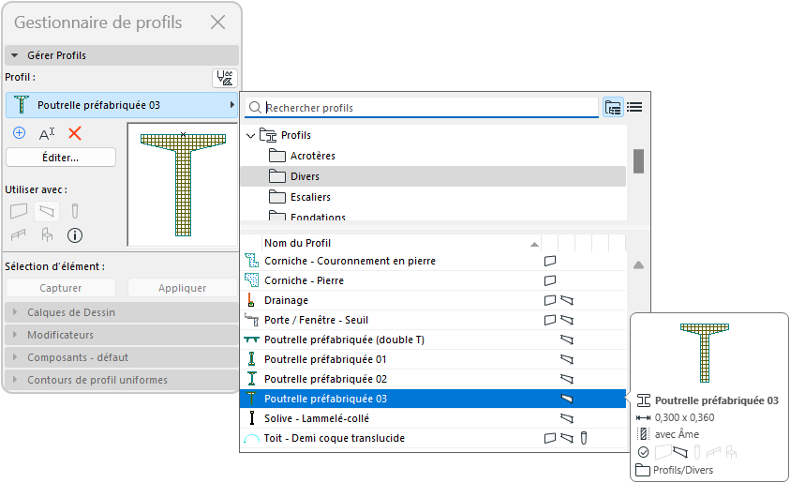This screenshot has width=790, height=483.
Task: Expand the Modificateurs section
Action: tap(122, 335)
